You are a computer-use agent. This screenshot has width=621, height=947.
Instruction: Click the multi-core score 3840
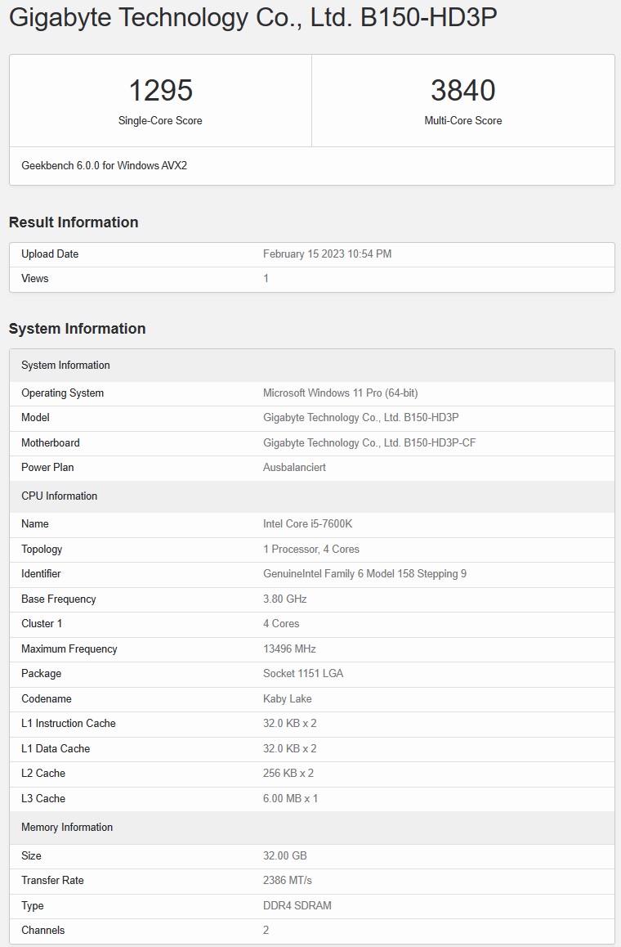tap(462, 91)
